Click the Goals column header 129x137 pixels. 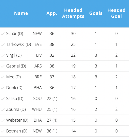coord(96,13)
